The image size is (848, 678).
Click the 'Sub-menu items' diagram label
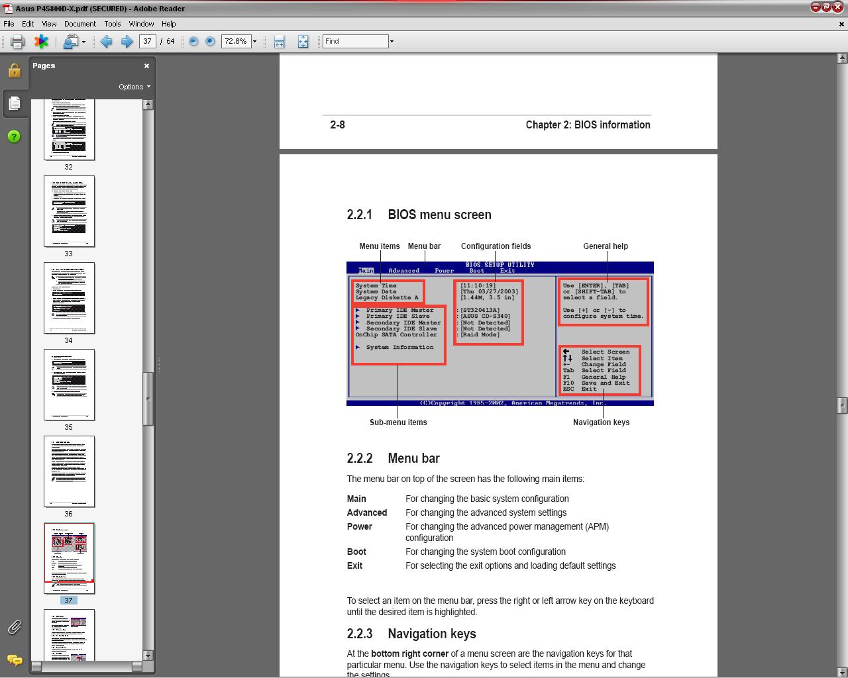click(x=398, y=422)
